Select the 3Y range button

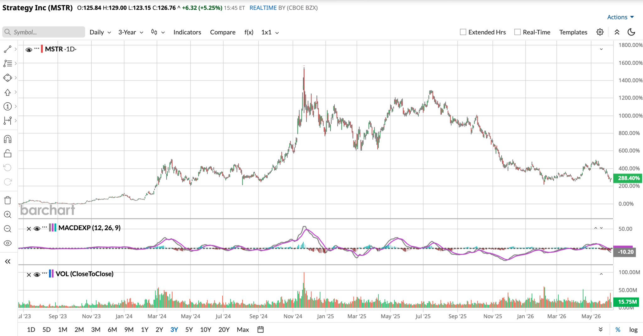pos(174,329)
